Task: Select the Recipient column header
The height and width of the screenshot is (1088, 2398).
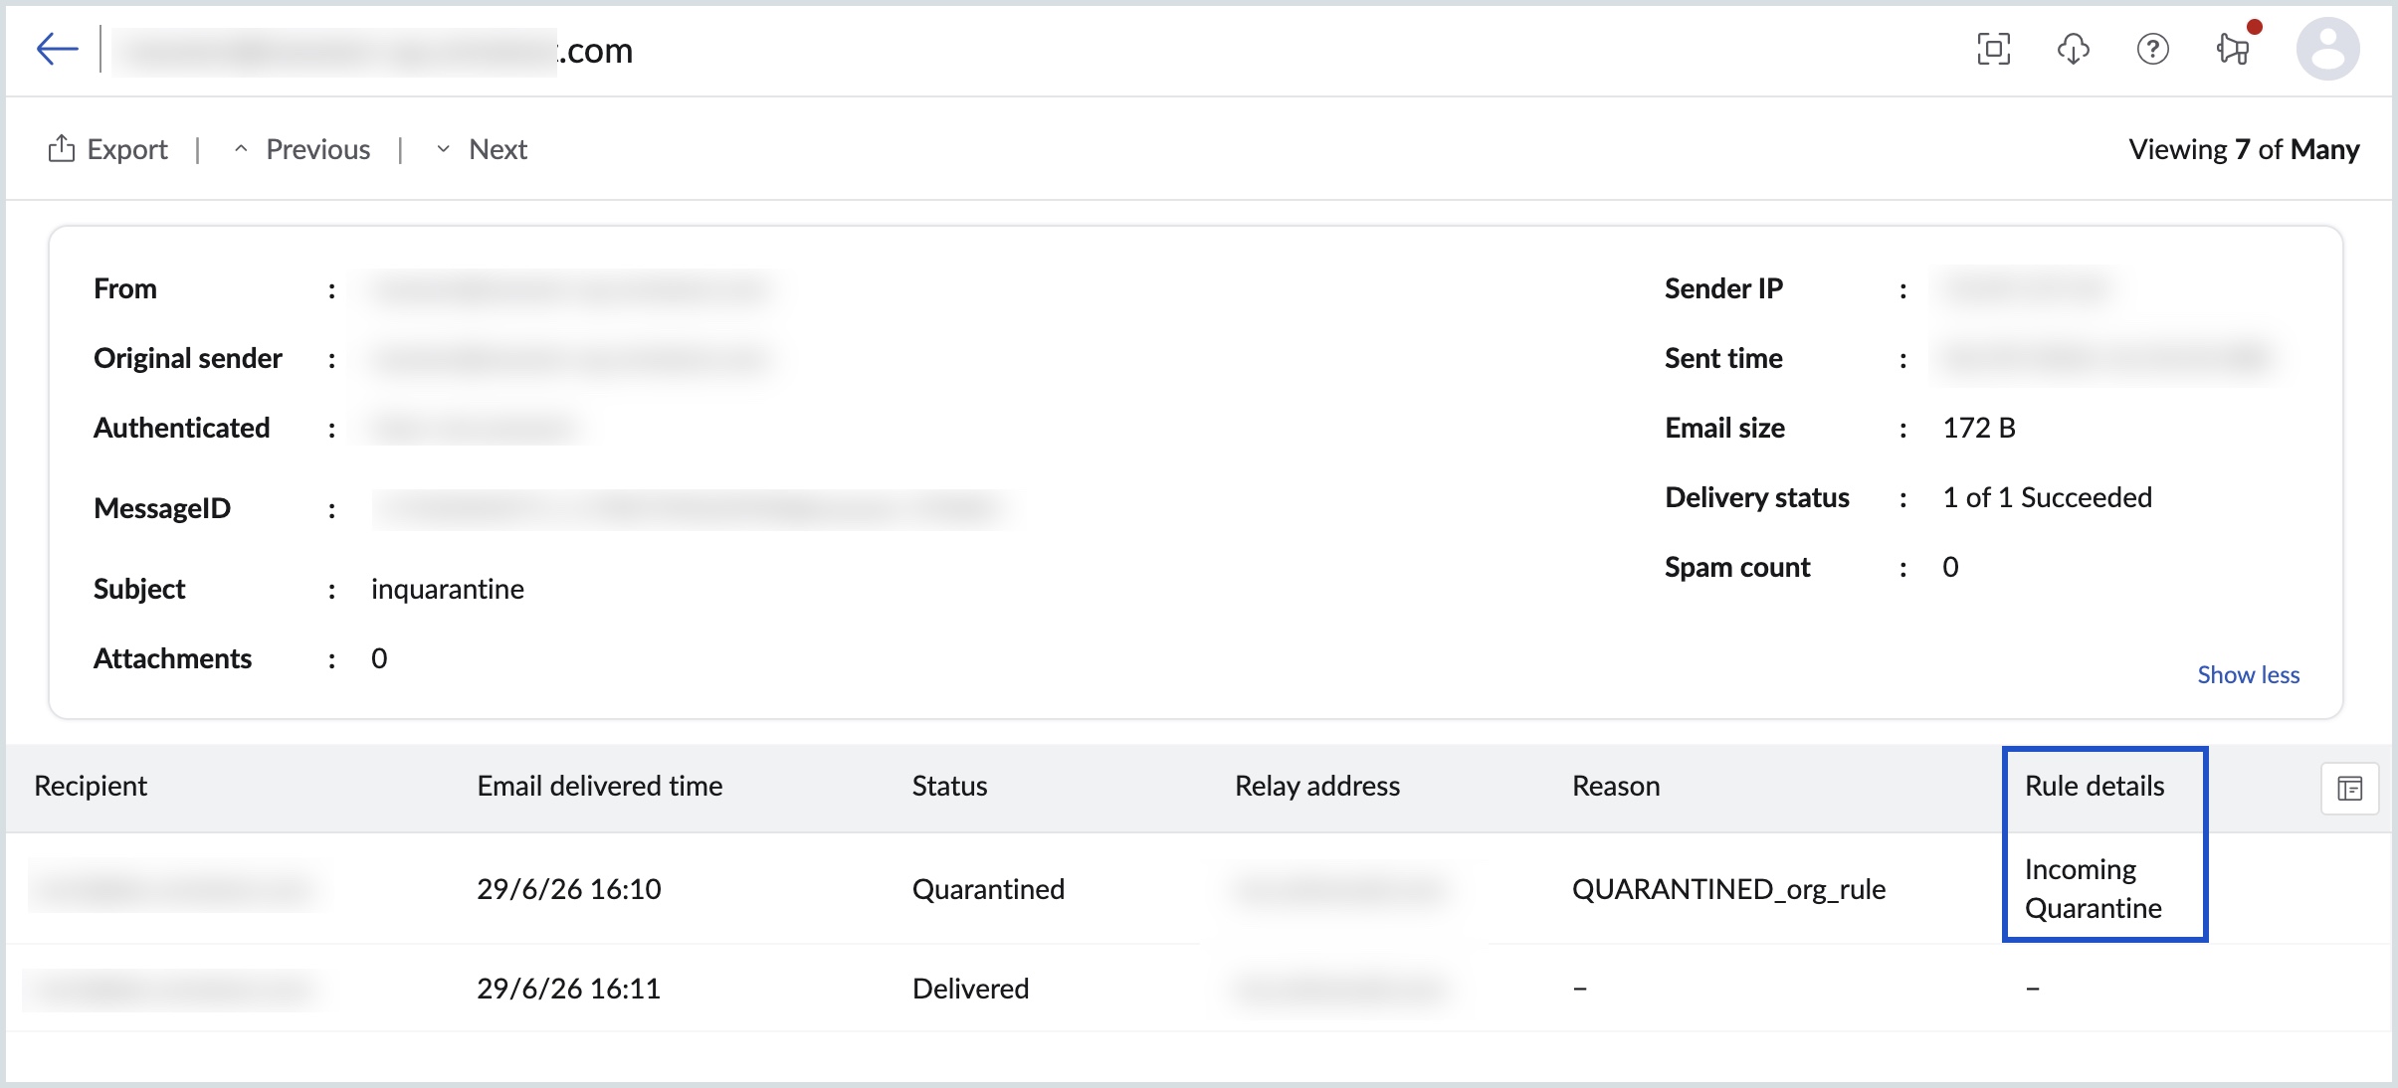Action: (x=91, y=786)
